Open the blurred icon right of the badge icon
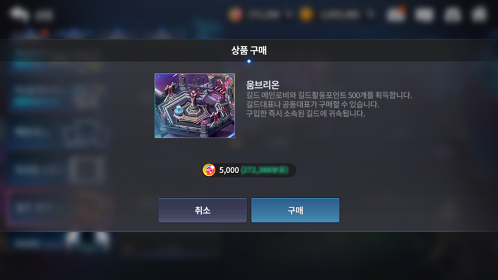This screenshot has height=280, width=498. [x=424, y=15]
